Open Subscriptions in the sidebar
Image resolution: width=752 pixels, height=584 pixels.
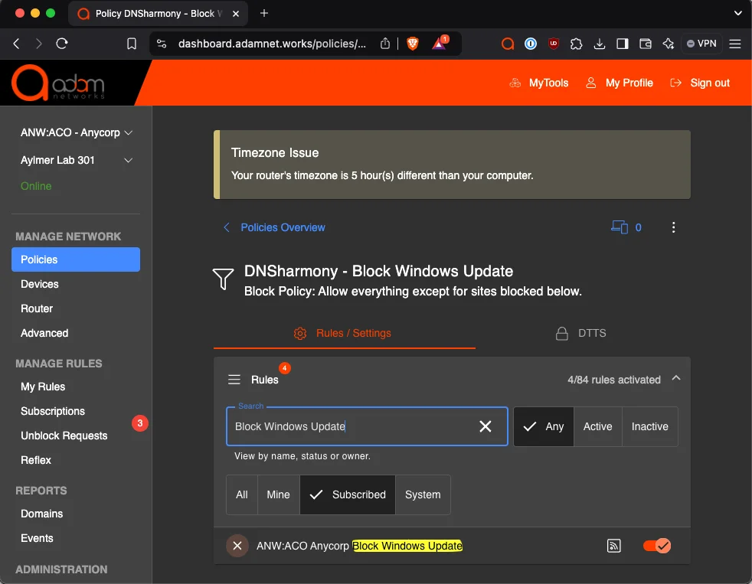click(x=53, y=411)
